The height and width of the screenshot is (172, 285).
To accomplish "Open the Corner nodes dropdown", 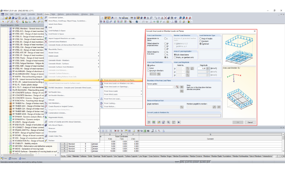I will (173, 87).
